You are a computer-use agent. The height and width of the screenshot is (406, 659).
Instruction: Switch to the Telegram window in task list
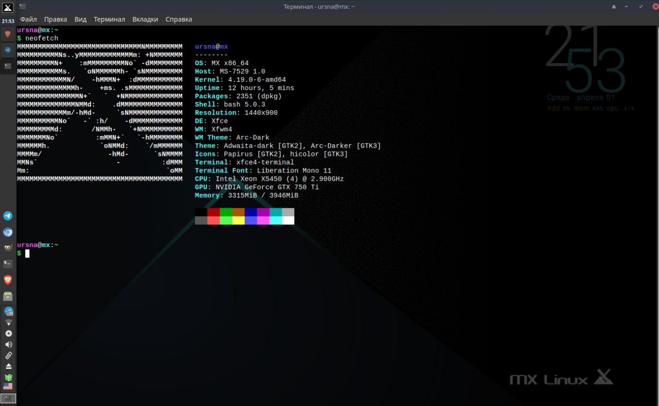pos(8,50)
